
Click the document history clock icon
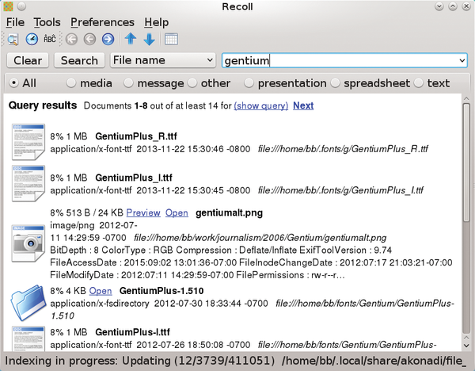(32, 39)
